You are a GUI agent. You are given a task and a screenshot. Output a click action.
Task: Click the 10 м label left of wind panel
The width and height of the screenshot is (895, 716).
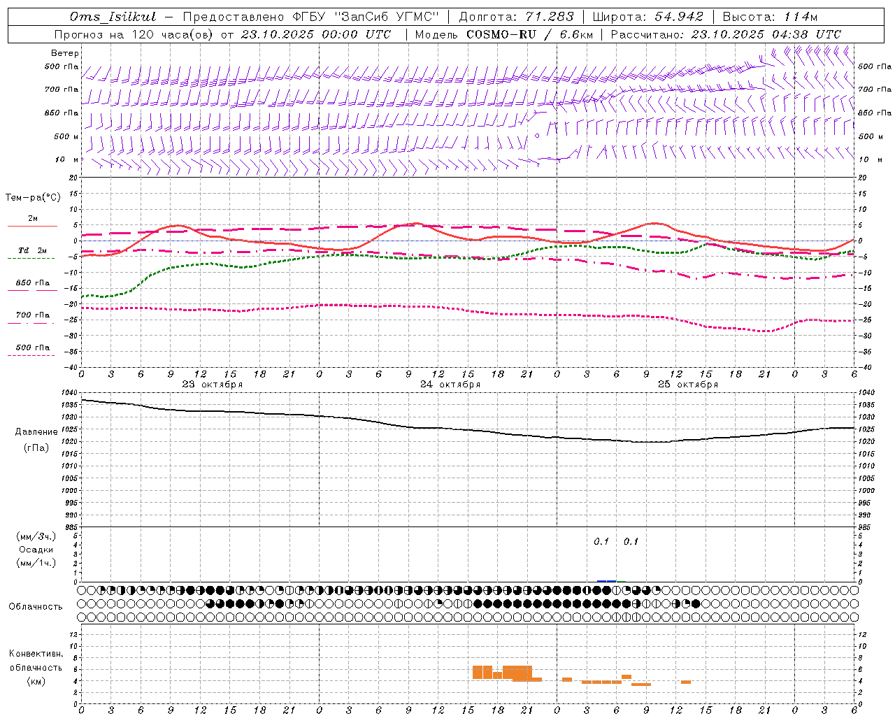pos(67,160)
